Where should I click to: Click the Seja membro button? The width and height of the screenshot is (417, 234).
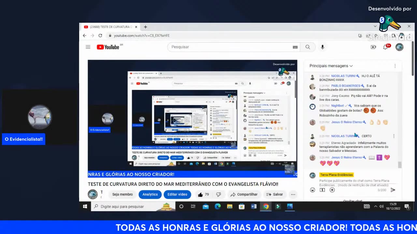click(x=122, y=194)
